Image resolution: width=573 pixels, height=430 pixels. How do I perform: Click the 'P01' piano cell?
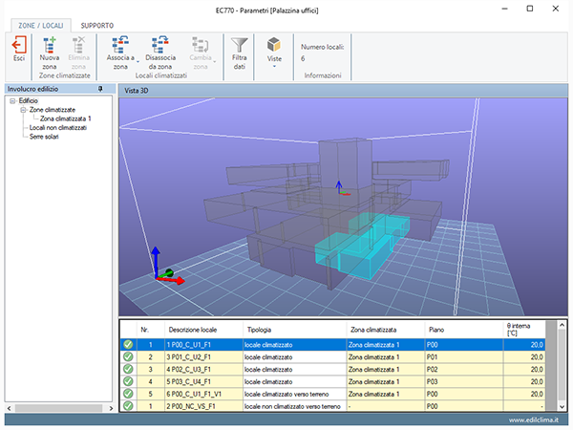[x=464, y=356]
